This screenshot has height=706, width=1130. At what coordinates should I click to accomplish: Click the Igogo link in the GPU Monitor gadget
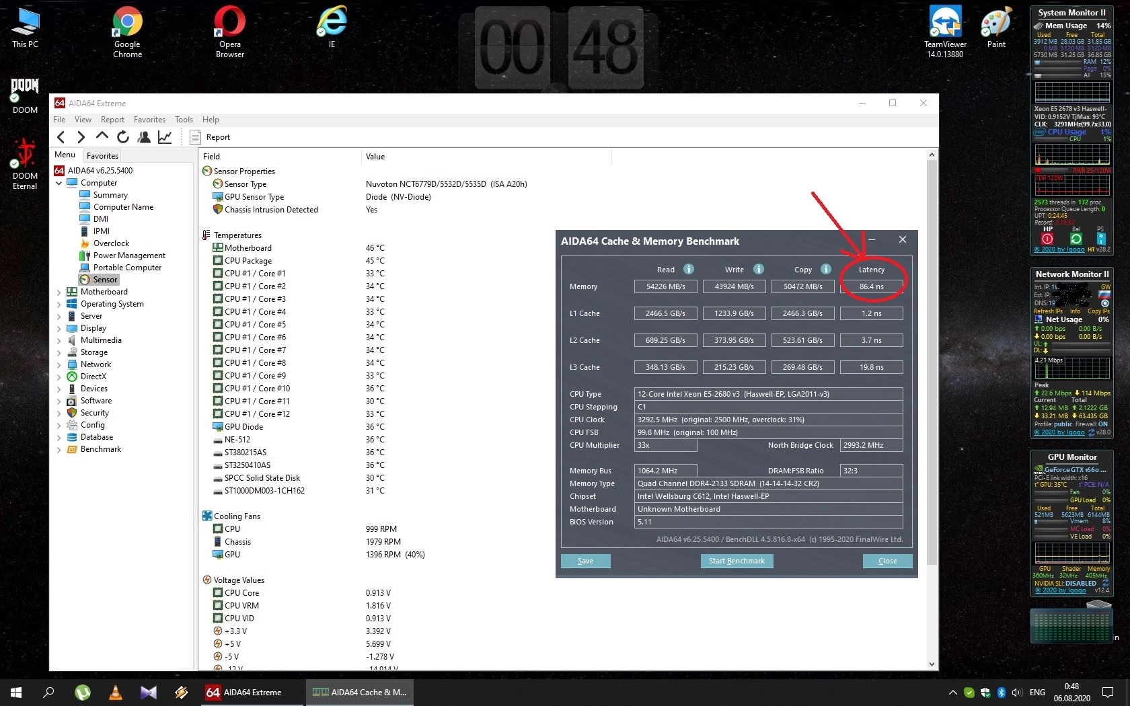pos(1060,590)
